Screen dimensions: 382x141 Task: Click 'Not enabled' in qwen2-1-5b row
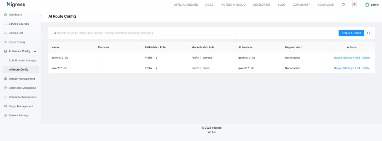tap(293, 68)
